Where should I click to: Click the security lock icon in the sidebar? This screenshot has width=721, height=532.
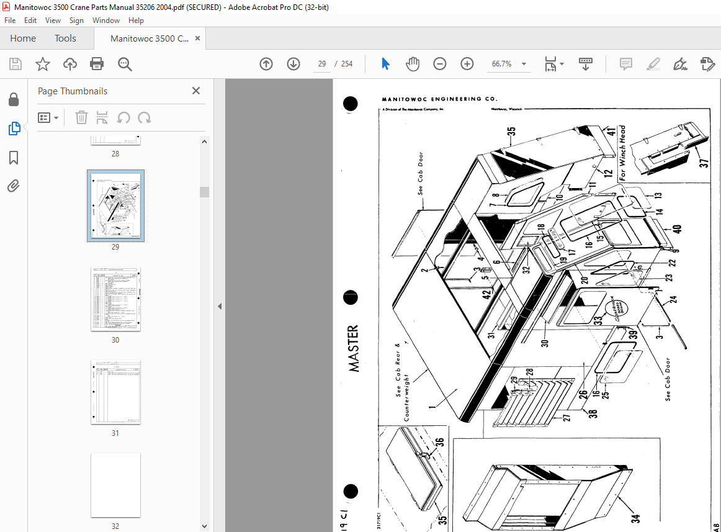[x=14, y=99]
